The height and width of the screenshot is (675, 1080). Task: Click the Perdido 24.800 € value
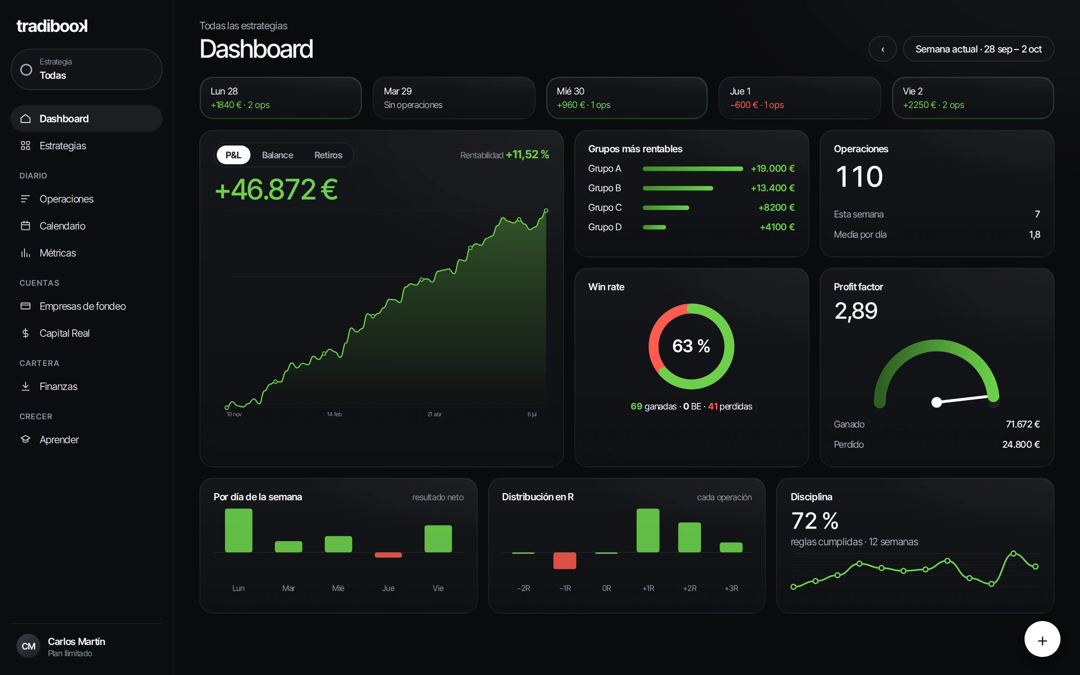(1021, 444)
